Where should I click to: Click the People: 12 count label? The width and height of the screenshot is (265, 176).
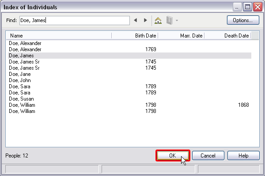click(17, 155)
